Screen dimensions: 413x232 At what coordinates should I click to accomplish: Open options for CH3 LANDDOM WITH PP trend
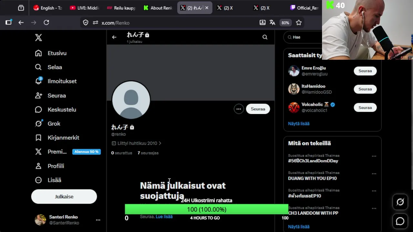(374, 208)
